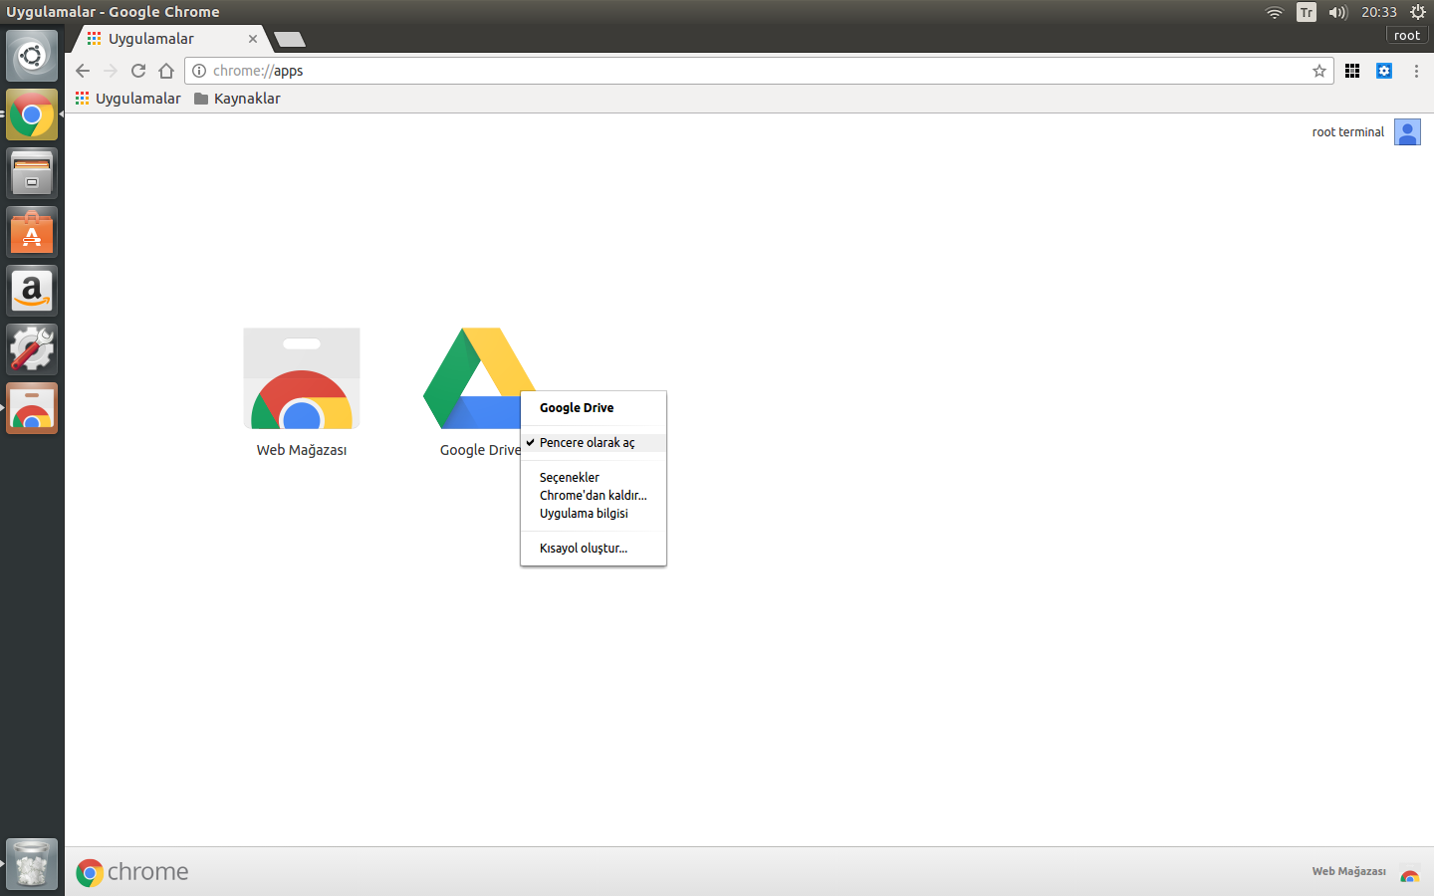Close the Uygulamalar tab
The width and height of the screenshot is (1434, 896).
pyautogui.click(x=253, y=39)
